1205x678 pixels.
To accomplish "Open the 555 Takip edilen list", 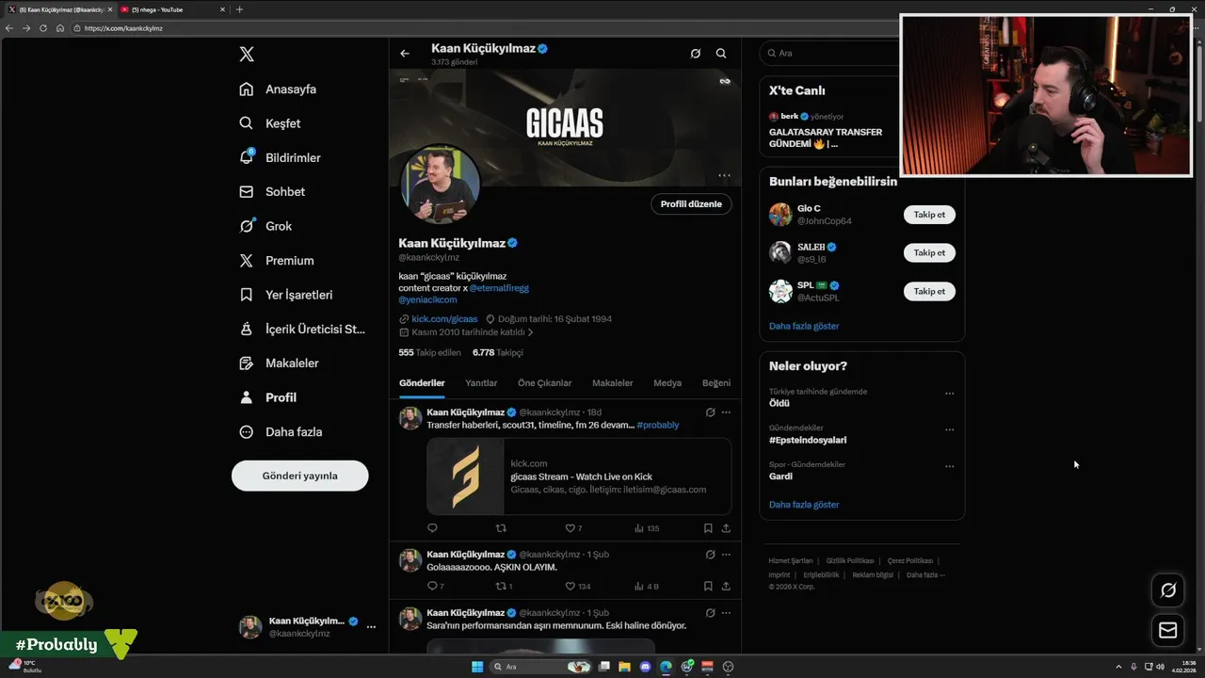I will (429, 352).
